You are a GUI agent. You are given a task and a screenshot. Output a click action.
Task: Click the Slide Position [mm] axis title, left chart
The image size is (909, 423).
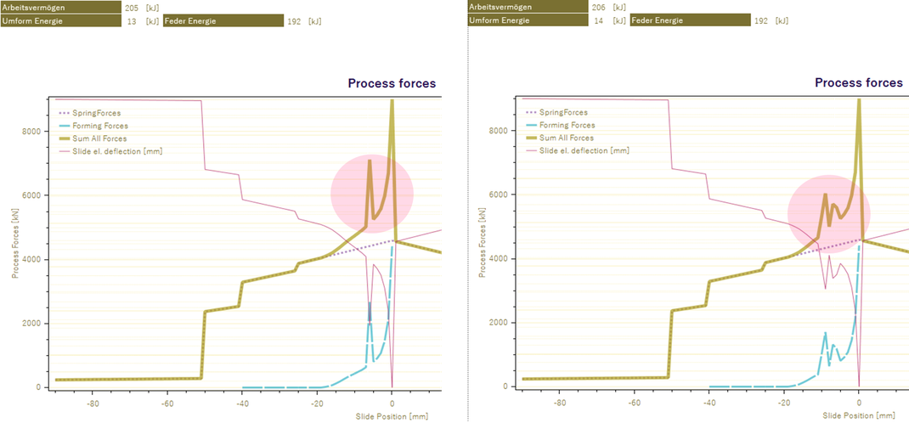point(392,416)
